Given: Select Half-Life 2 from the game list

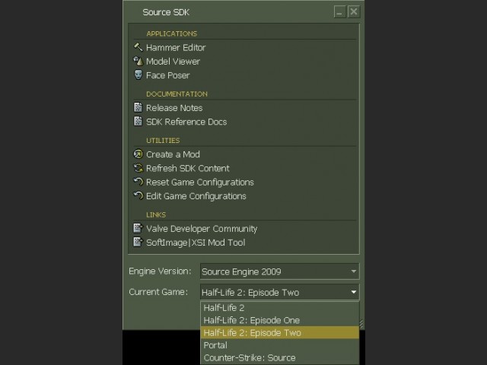Looking at the screenshot, I should click(x=279, y=308).
